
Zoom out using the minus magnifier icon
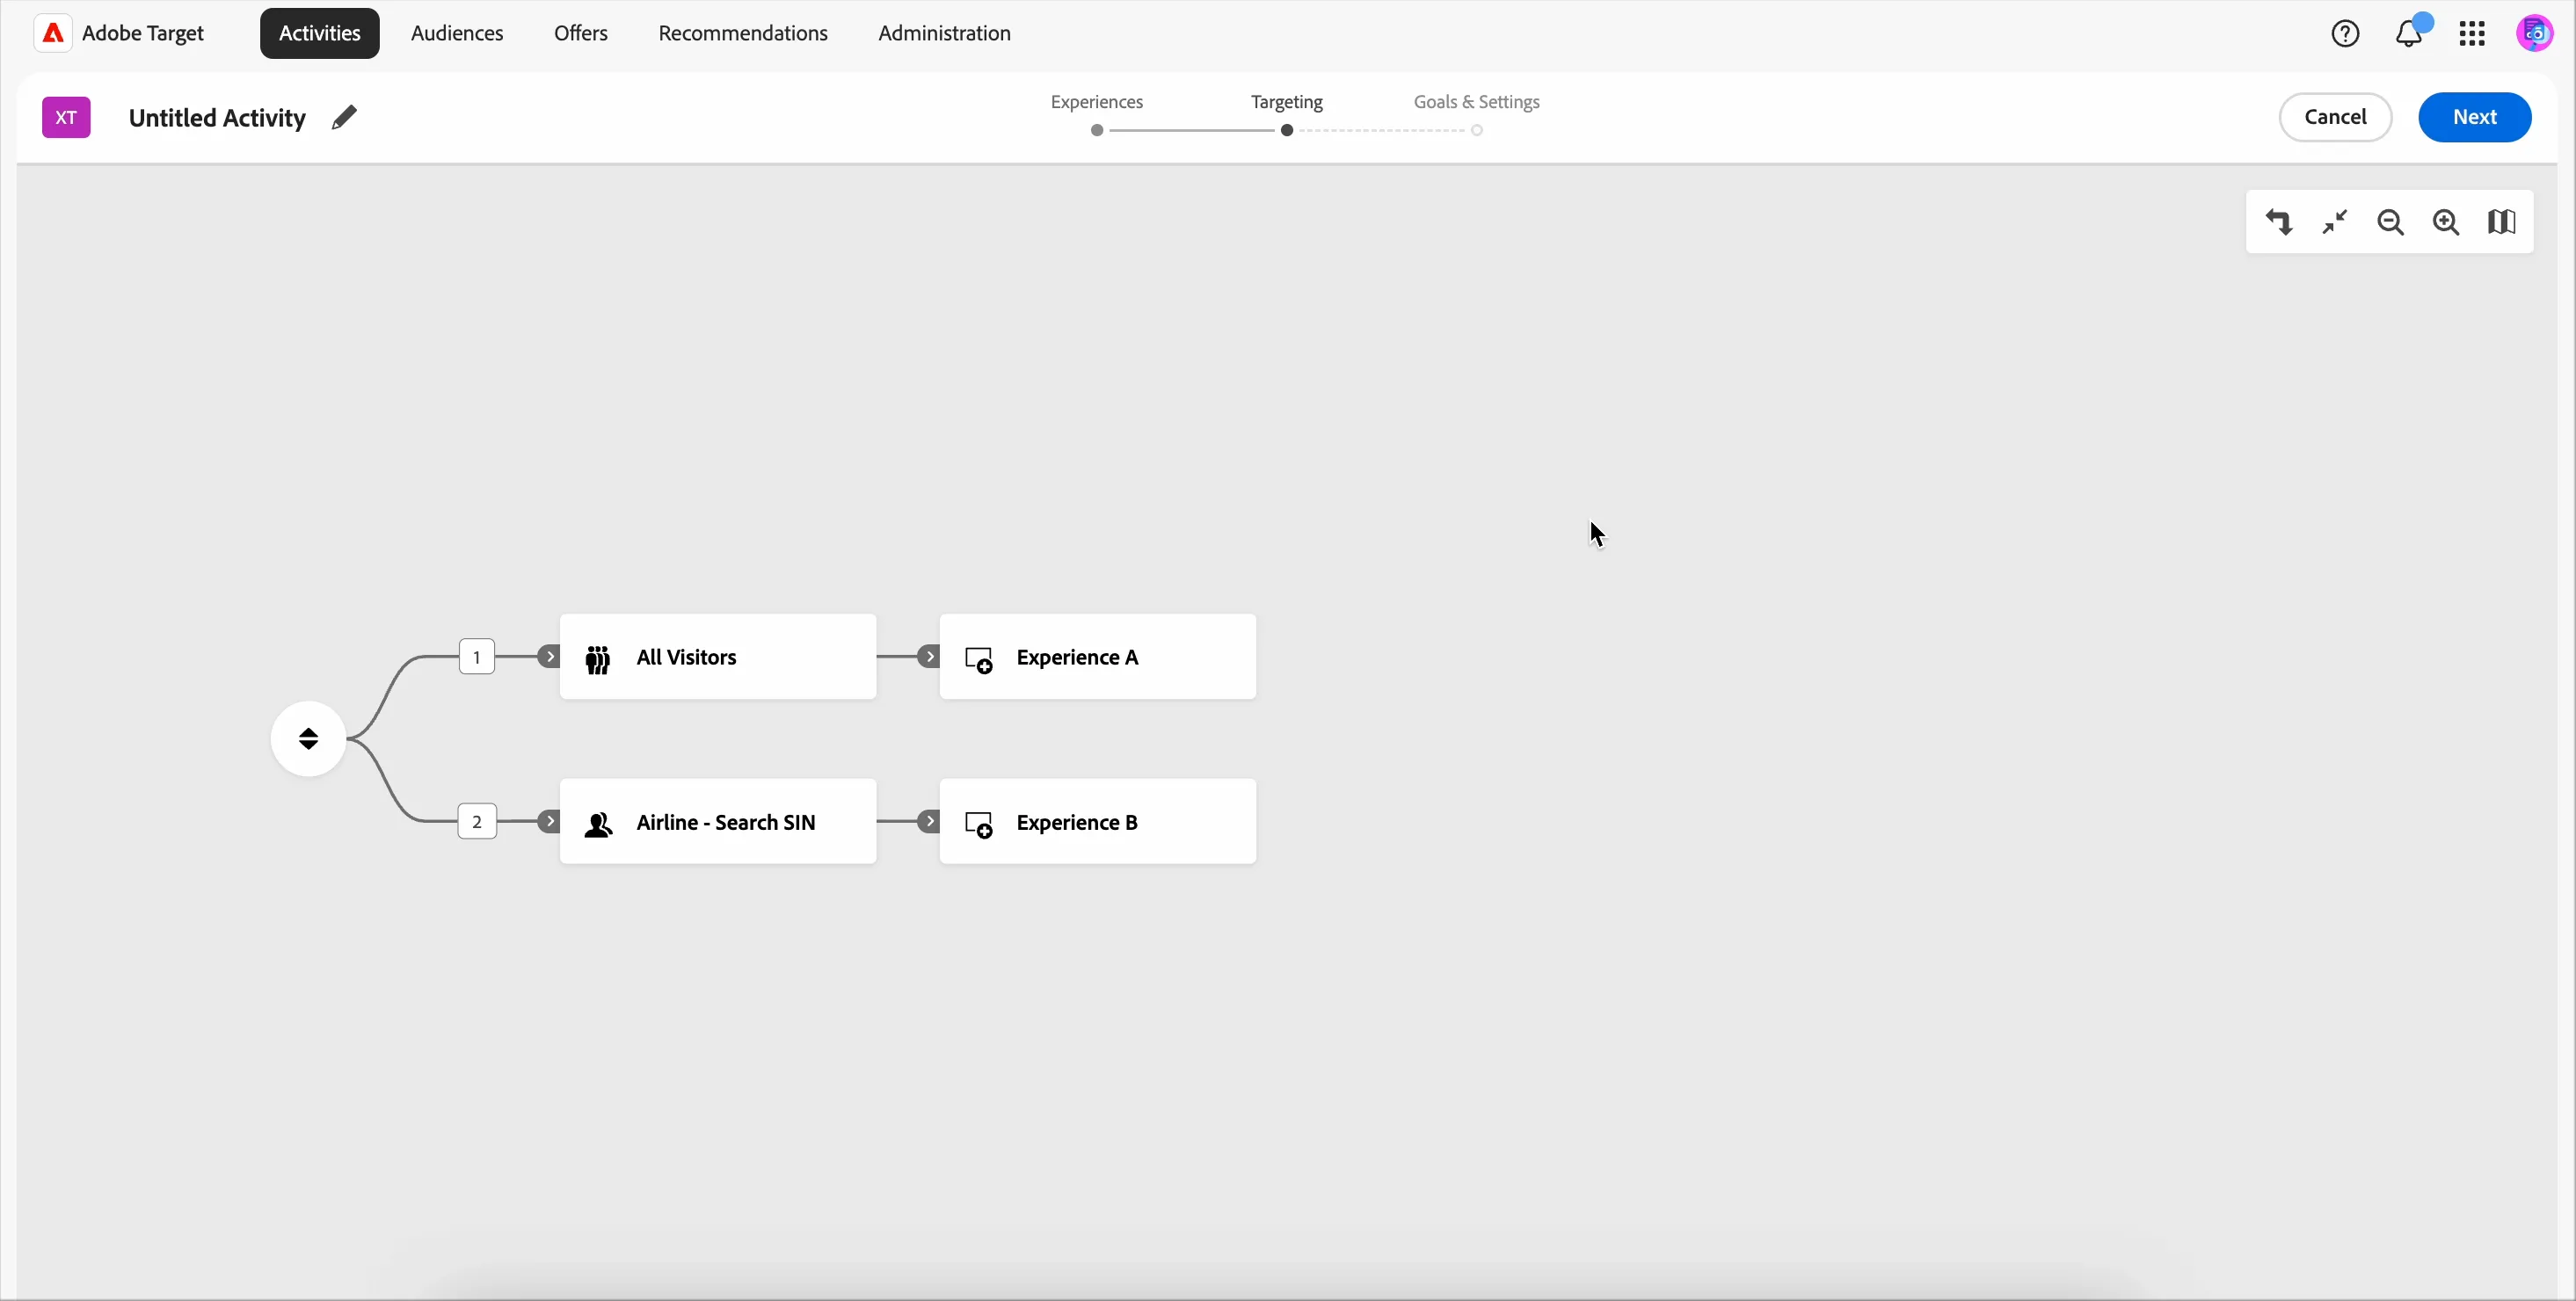pyautogui.click(x=2391, y=222)
